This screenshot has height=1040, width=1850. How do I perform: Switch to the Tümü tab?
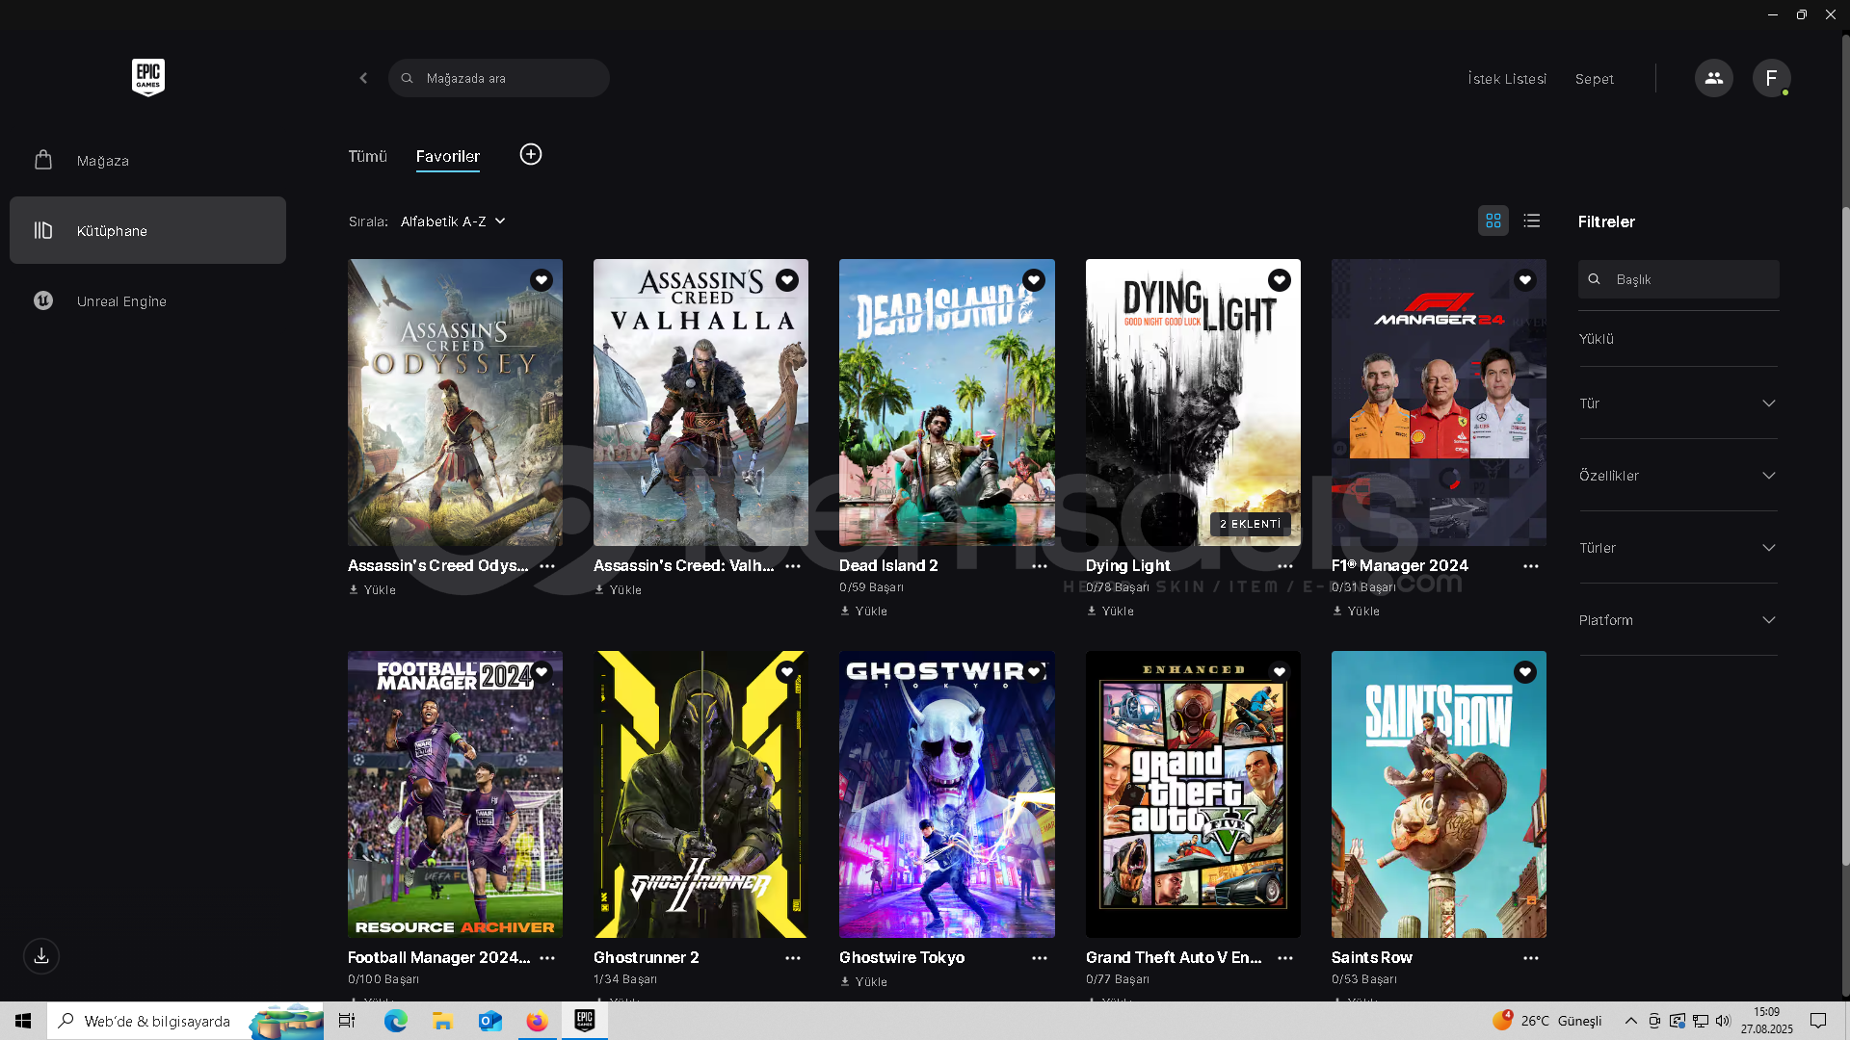[367, 156]
